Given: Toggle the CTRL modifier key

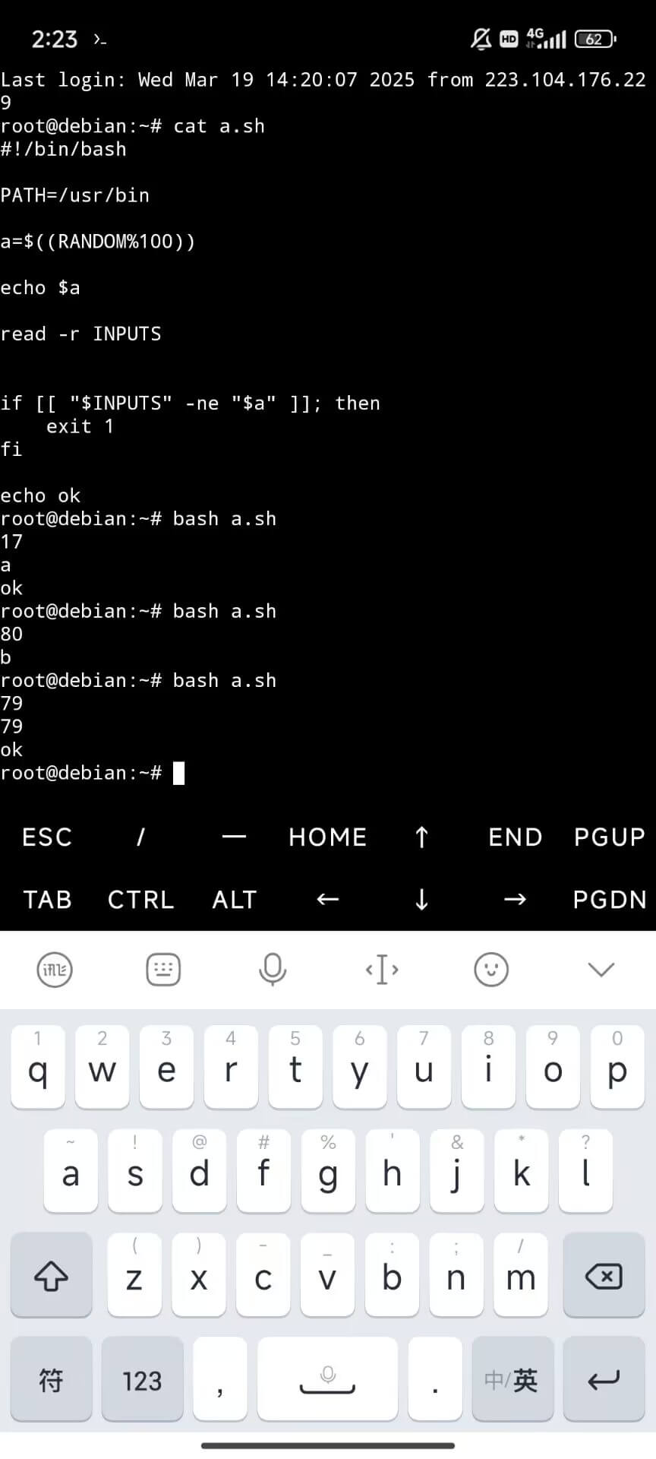Looking at the screenshot, I should (140, 900).
